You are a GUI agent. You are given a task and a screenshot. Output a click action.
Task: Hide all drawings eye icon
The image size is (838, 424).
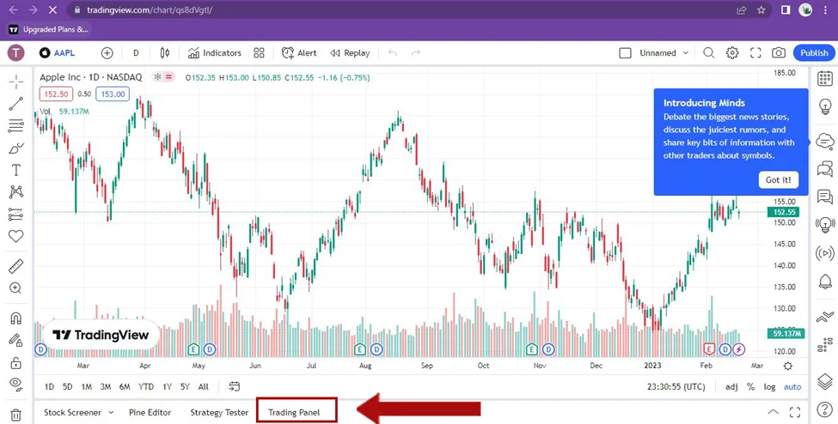click(16, 384)
